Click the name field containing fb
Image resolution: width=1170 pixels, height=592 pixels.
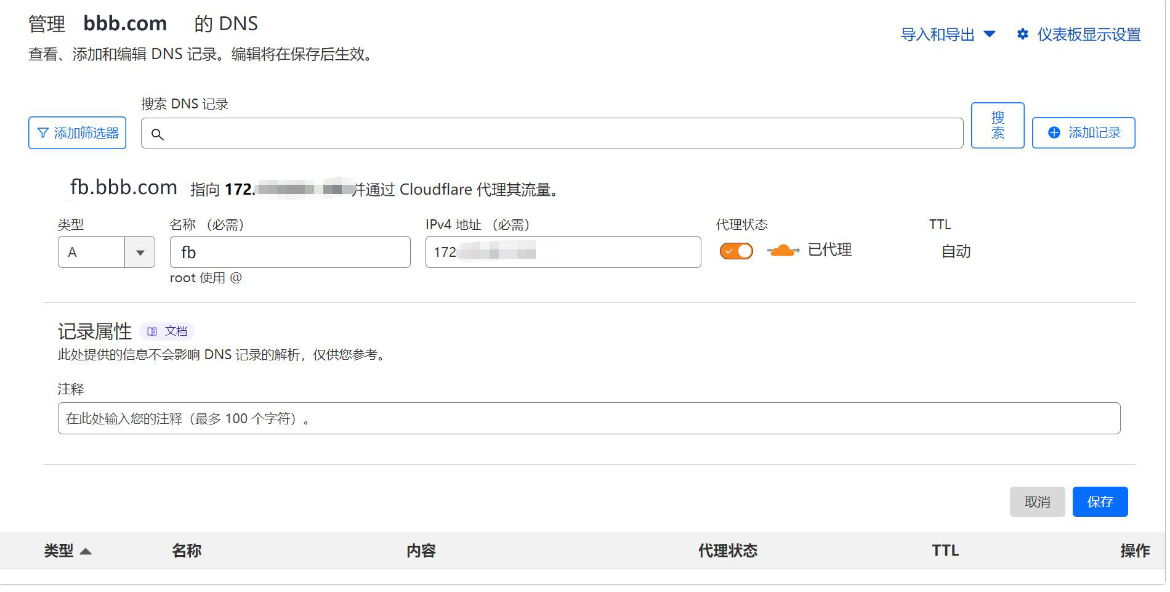click(290, 252)
